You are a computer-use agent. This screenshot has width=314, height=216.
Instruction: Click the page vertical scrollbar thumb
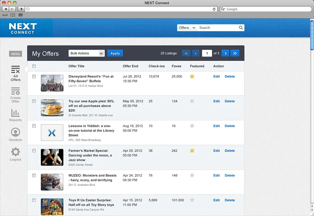(312, 35)
